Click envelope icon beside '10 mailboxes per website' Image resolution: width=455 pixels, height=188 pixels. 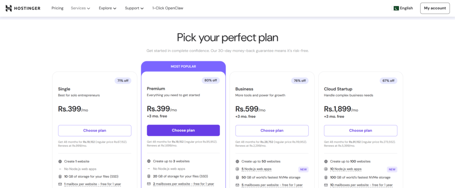(x=326, y=184)
